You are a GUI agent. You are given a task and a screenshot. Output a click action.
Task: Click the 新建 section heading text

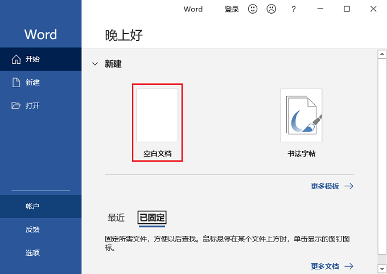click(113, 64)
